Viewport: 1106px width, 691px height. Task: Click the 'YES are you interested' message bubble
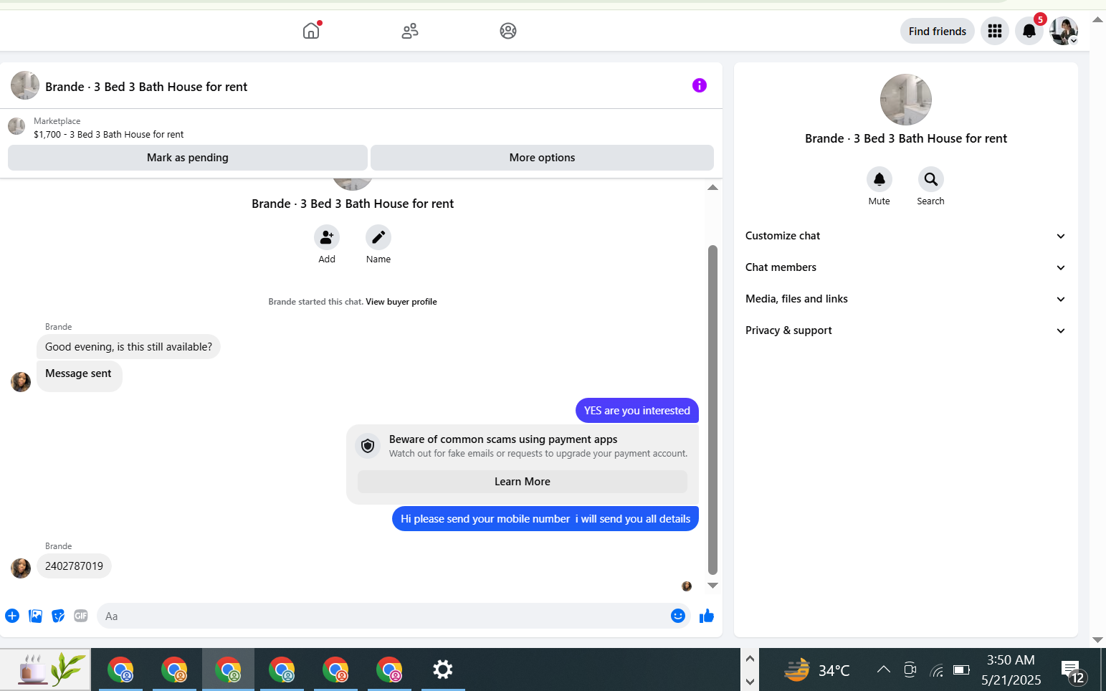pyautogui.click(x=637, y=411)
